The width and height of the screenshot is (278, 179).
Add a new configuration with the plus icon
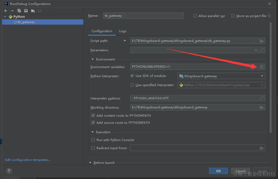(6, 11)
